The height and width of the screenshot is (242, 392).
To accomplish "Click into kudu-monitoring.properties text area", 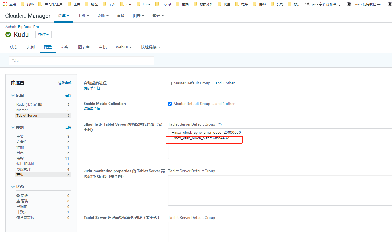I will (280, 190).
